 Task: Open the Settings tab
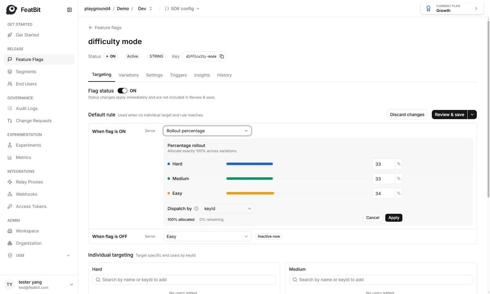154,75
